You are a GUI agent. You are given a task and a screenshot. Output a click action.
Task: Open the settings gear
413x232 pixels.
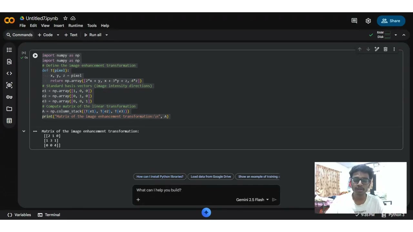point(368,21)
